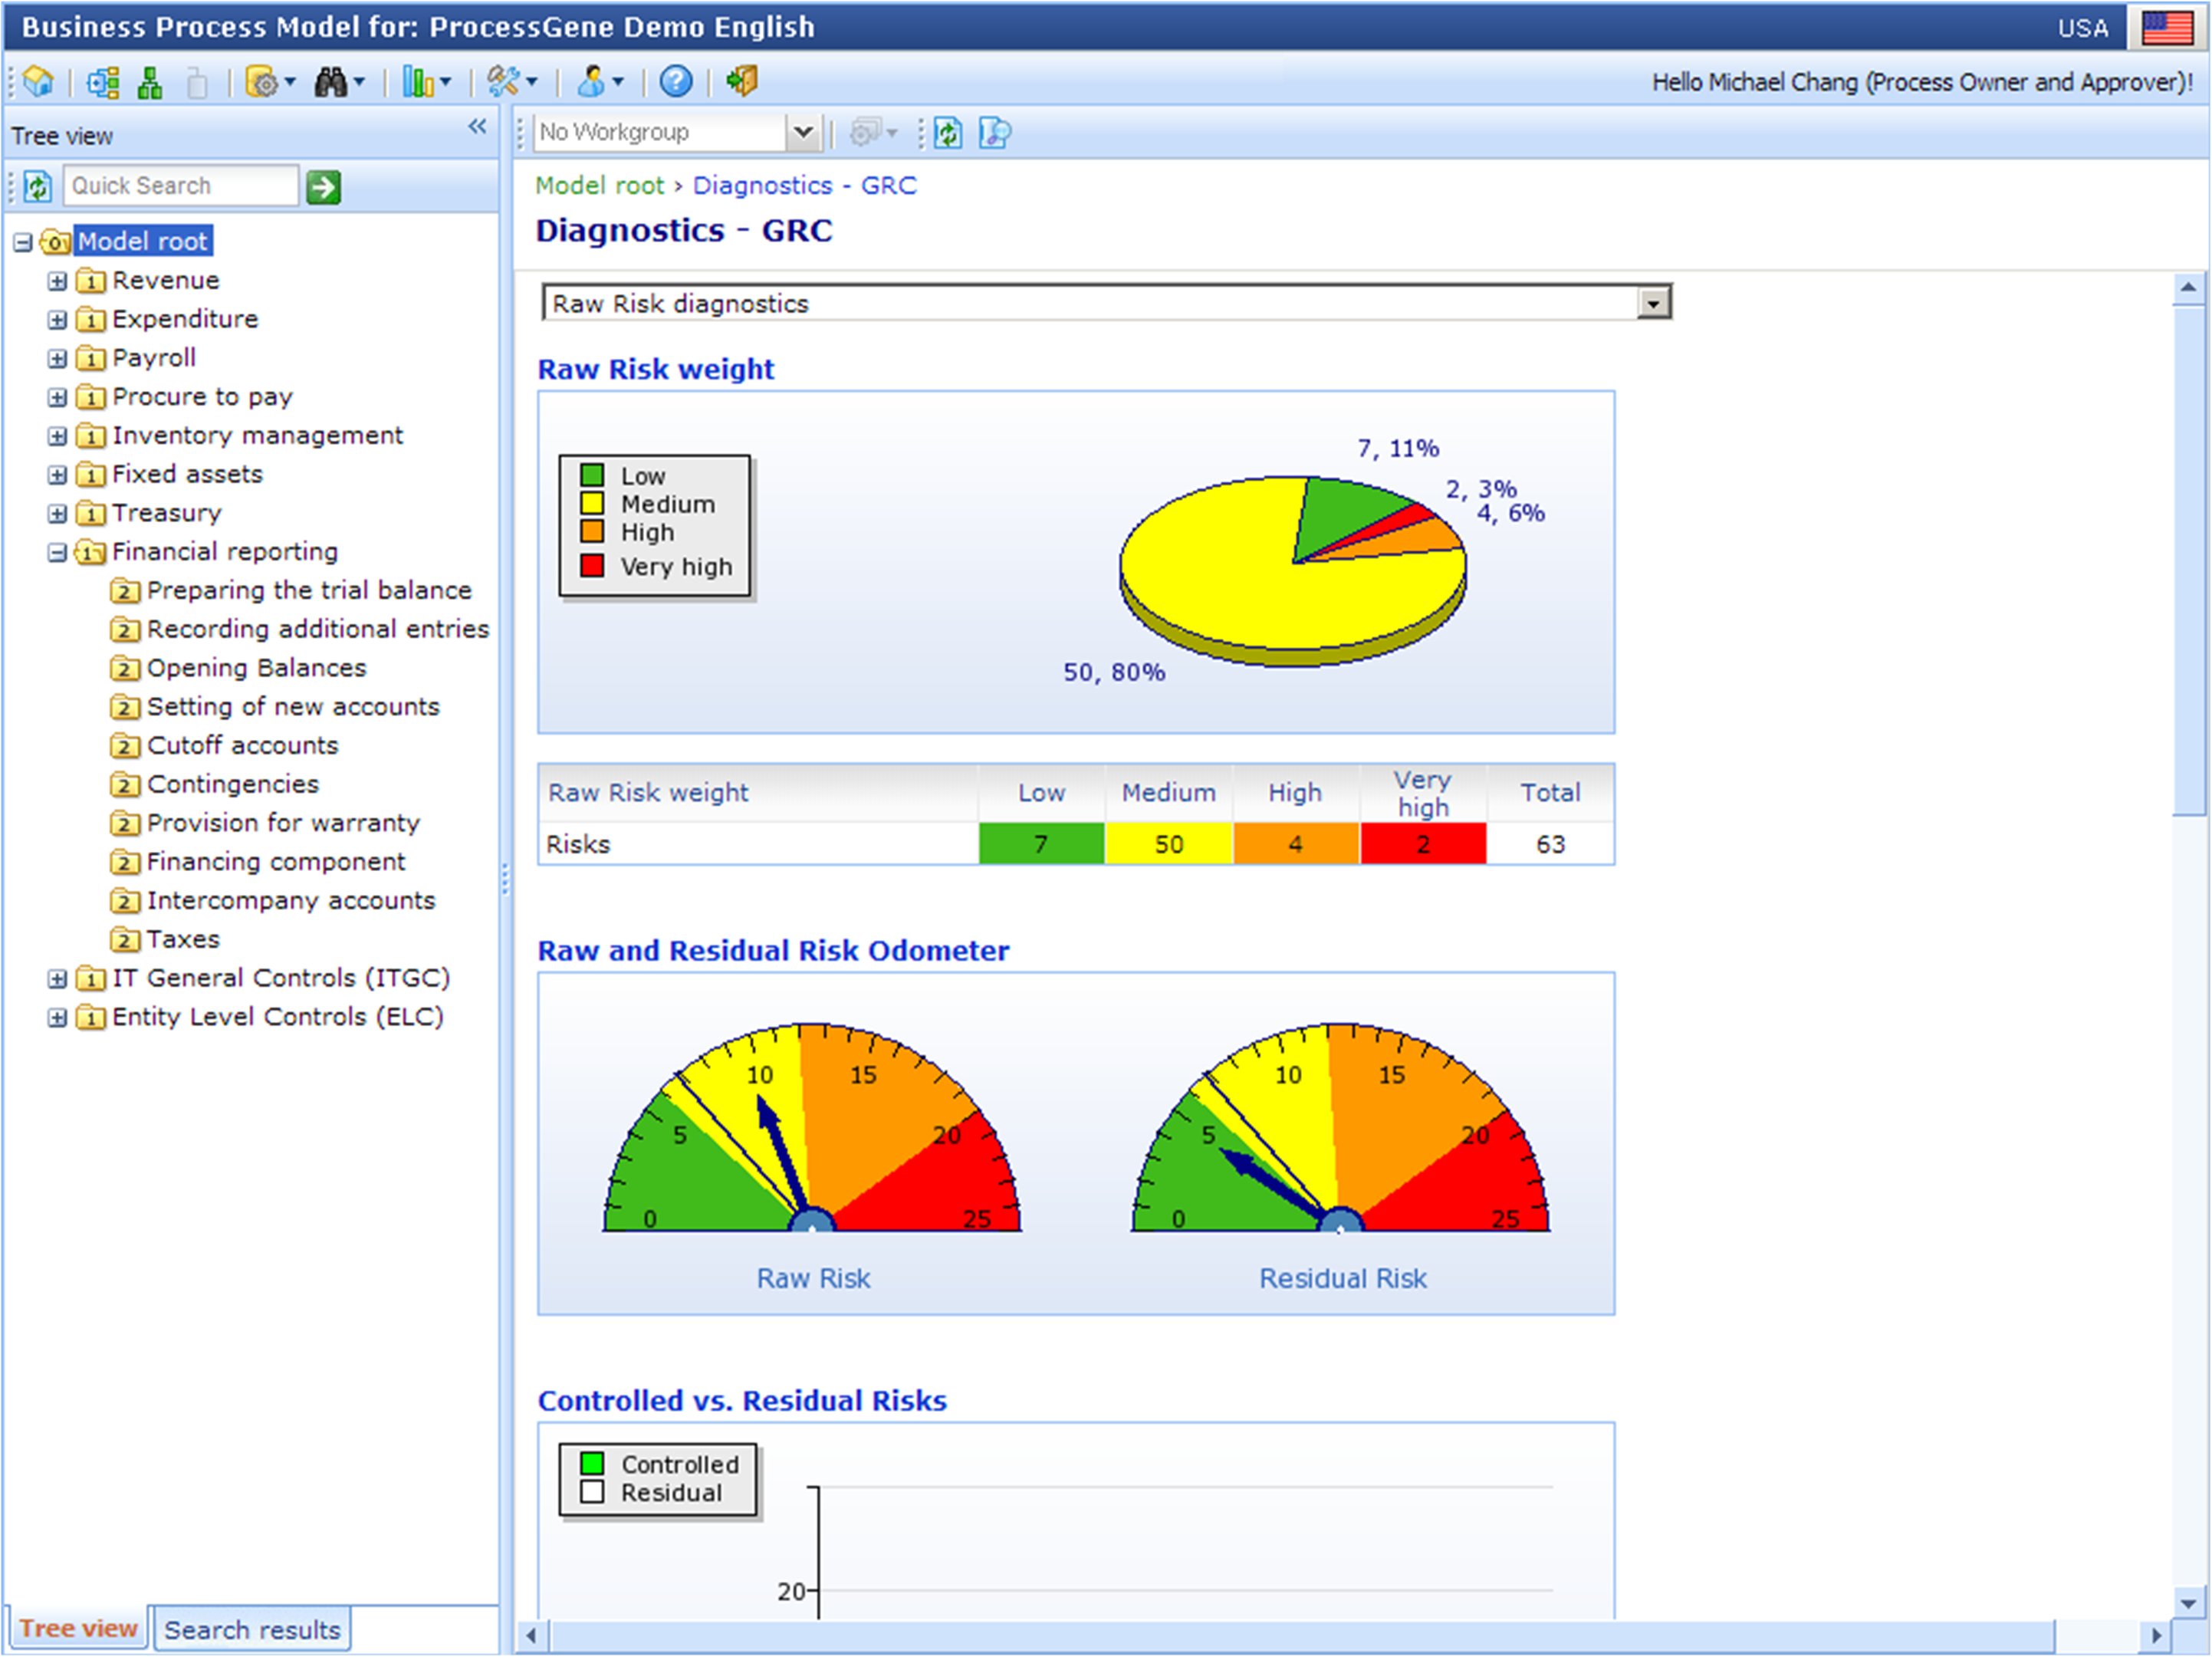
Task: Open the Raw Risk diagnostics dropdown
Action: 1653,303
